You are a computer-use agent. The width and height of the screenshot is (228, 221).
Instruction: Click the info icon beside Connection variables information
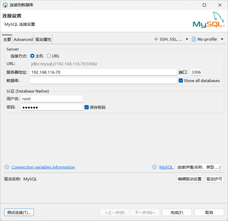click(7, 167)
